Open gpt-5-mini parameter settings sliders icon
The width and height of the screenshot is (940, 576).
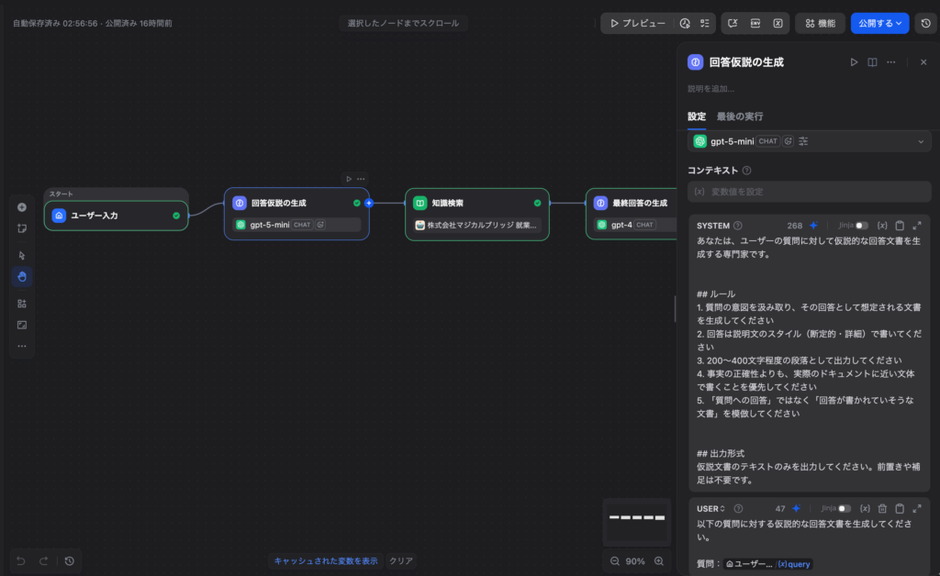[804, 140]
